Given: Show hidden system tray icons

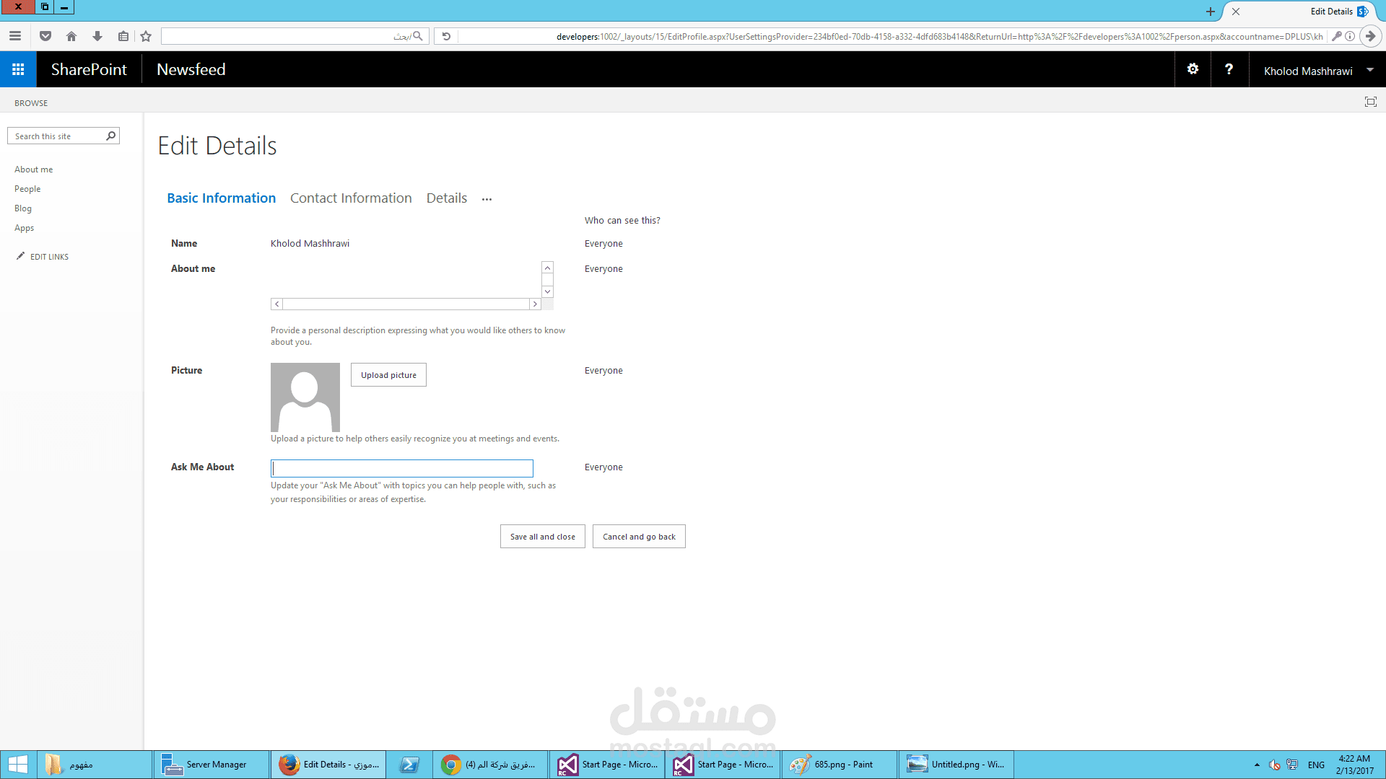Looking at the screenshot, I should (x=1257, y=765).
